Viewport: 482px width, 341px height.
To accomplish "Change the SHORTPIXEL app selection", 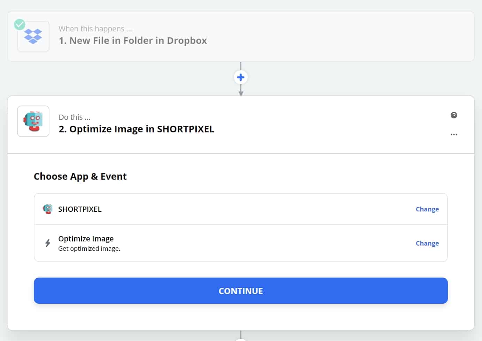I will tap(427, 209).
